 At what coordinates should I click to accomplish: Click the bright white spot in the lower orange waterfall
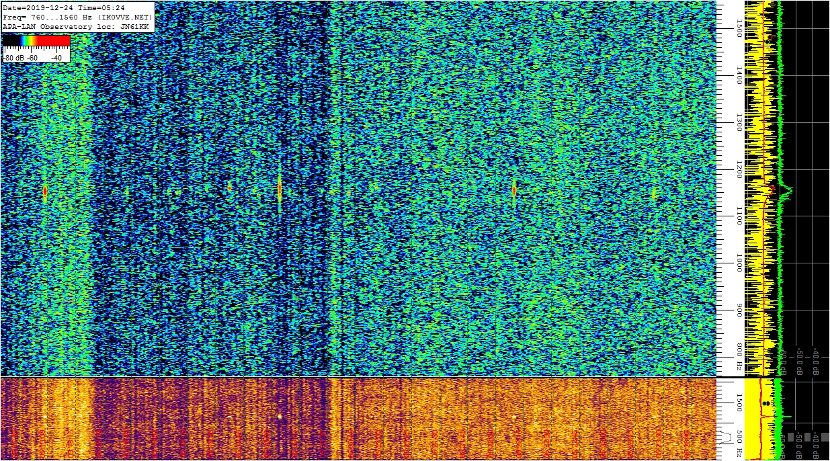(x=279, y=417)
